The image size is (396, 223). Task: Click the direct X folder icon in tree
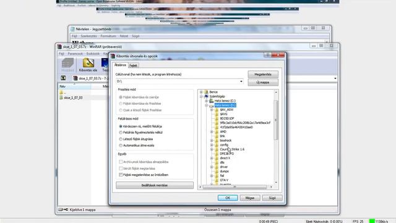tap(217, 158)
